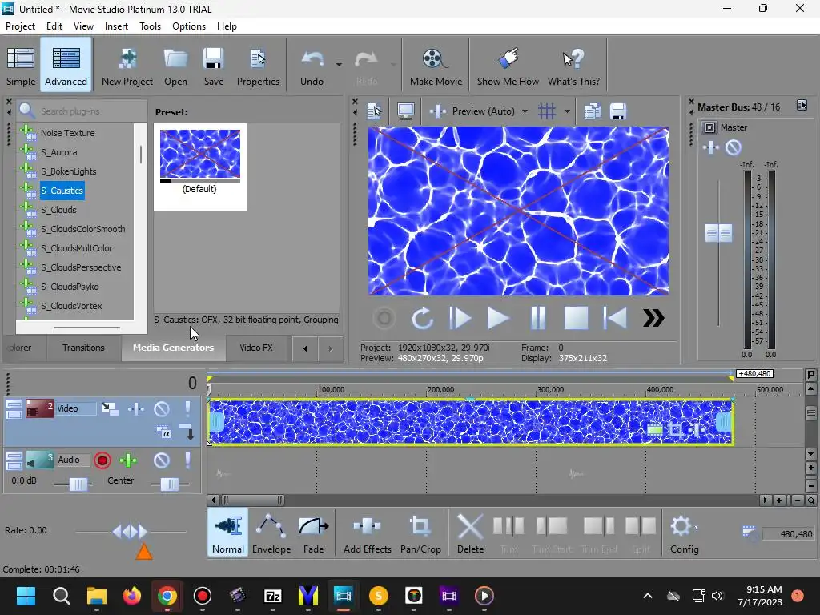Go to start of project

pyautogui.click(x=615, y=318)
